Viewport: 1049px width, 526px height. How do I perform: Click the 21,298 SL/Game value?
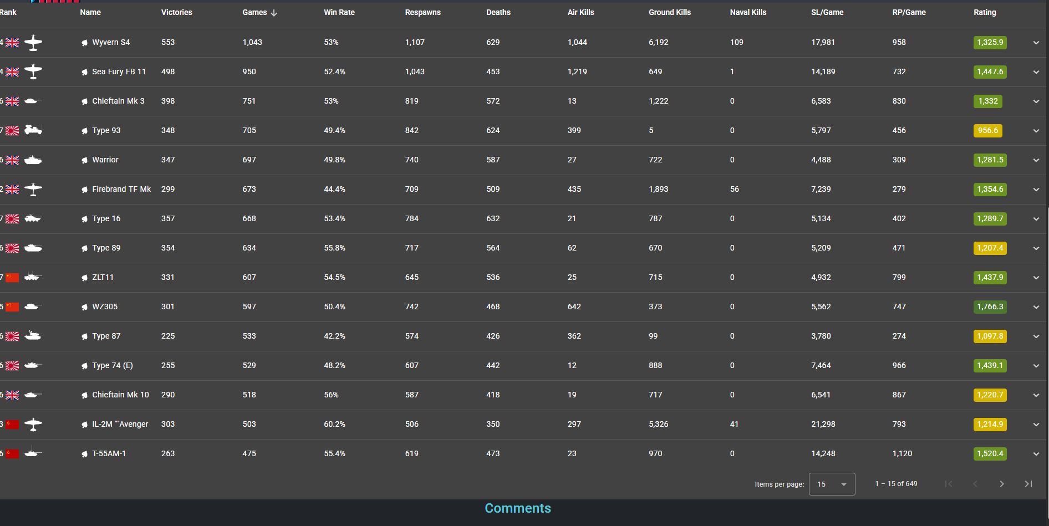click(823, 424)
